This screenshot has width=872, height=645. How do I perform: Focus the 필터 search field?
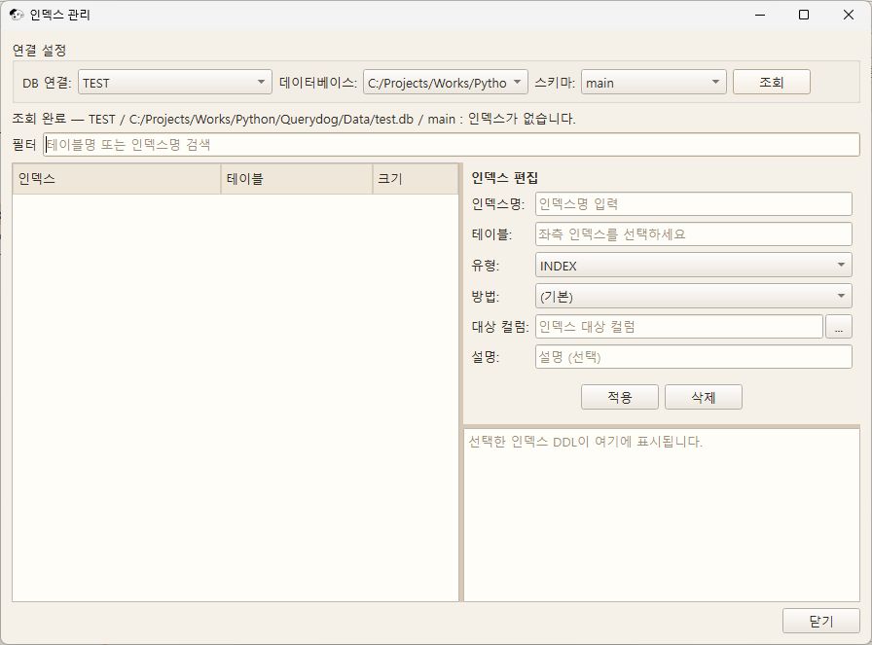(x=452, y=145)
